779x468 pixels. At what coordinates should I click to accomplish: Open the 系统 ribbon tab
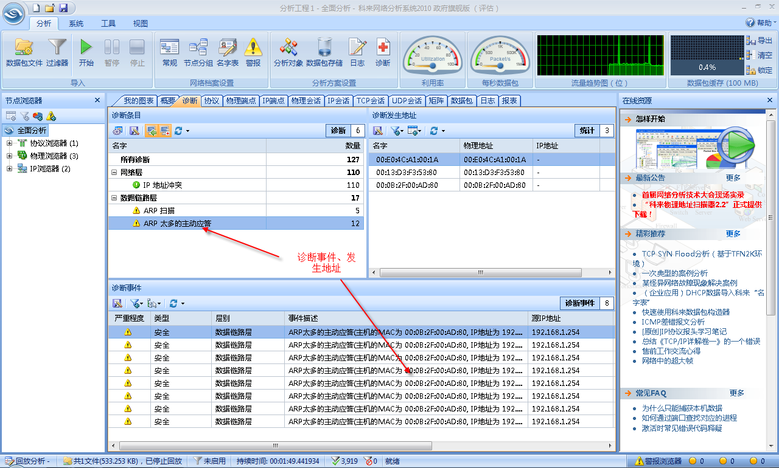pyautogui.click(x=76, y=24)
